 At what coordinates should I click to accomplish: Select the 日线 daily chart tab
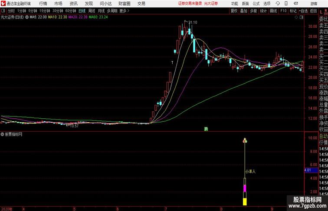click(x=82, y=11)
